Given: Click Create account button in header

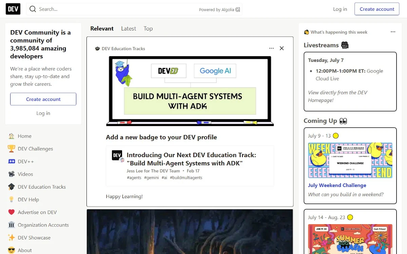Looking at the screenshot, I should point(377,9).
